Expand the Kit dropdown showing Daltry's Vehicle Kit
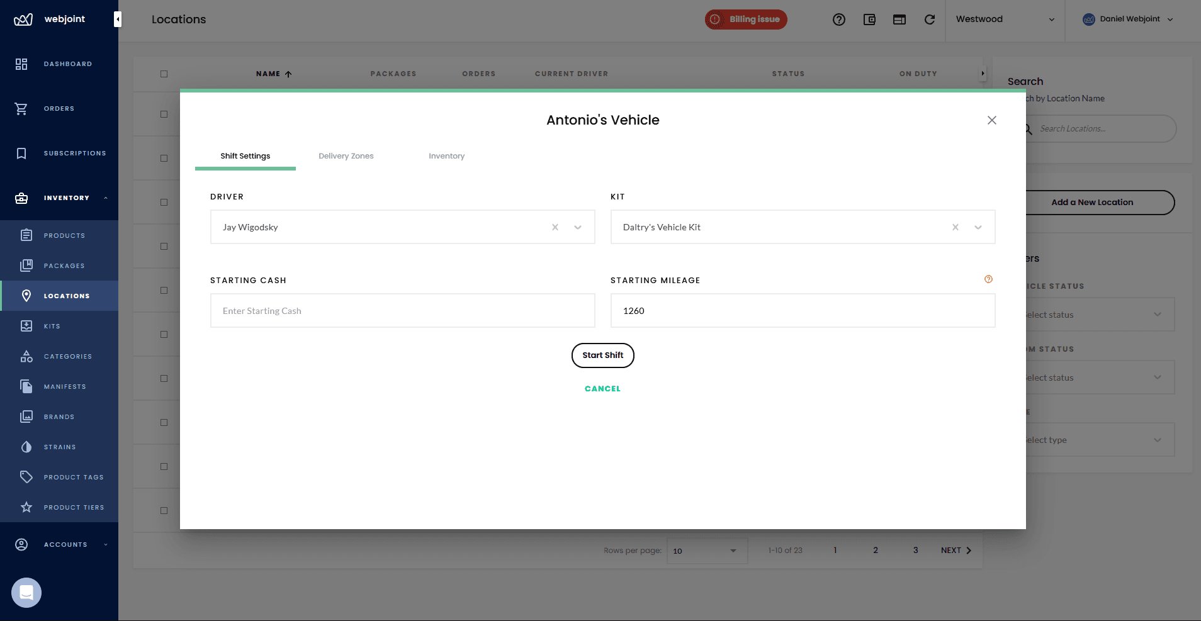This screenshot has width=1201, height=621. pos(976,227)
